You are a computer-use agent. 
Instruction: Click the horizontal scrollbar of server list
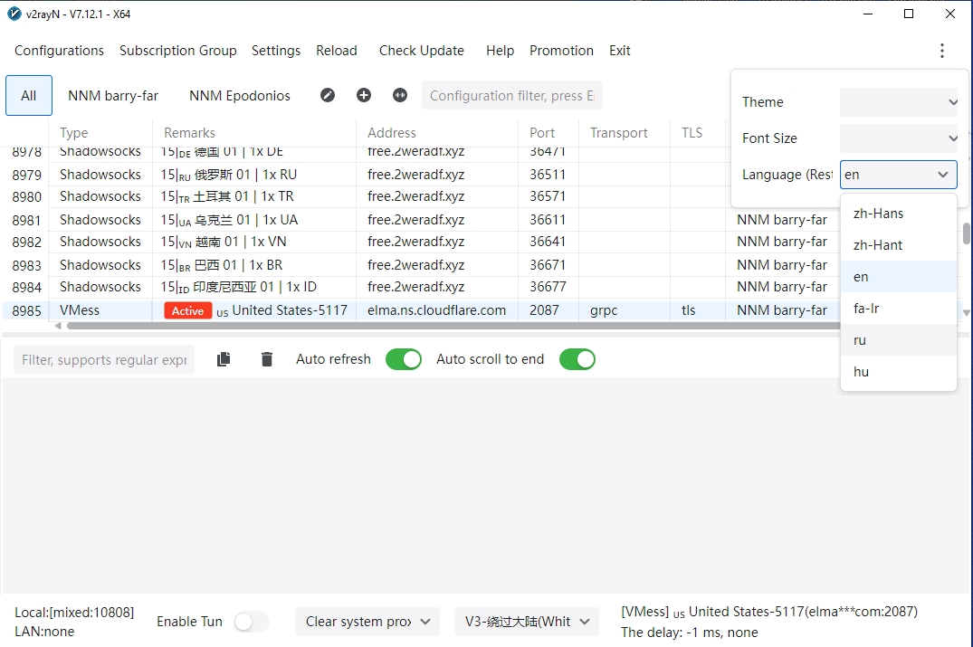453,326
